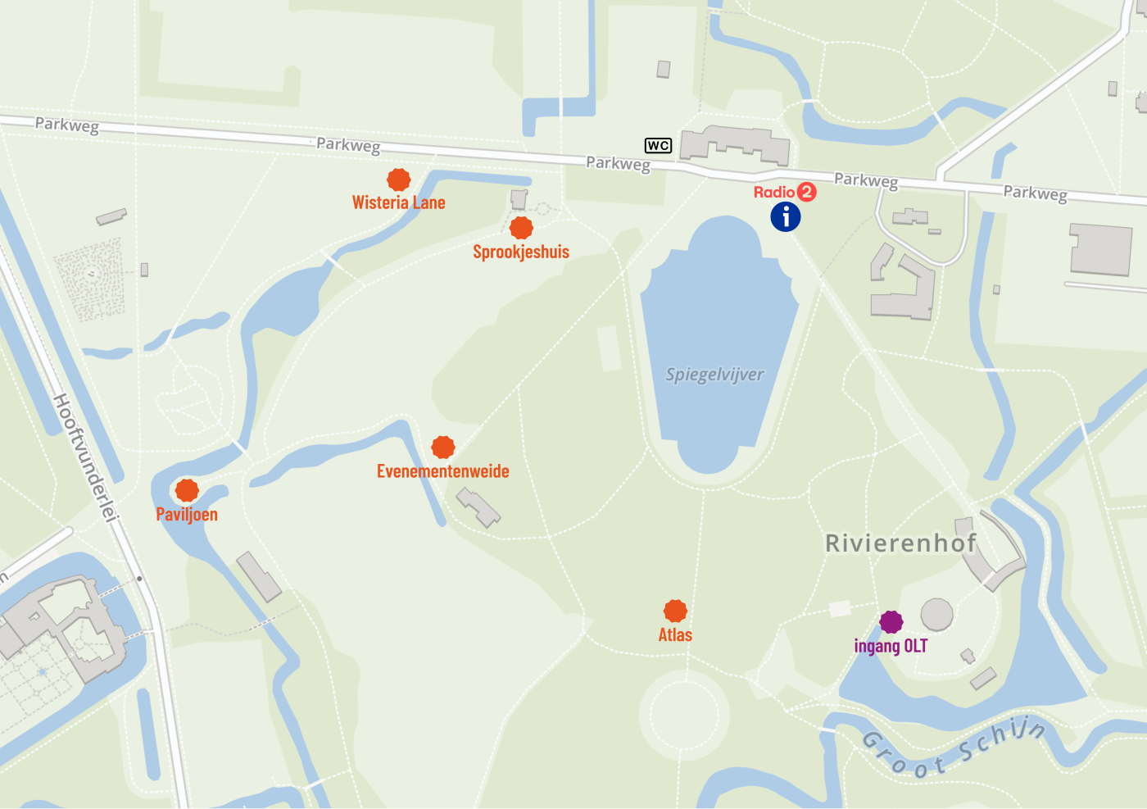Click the Atlas orange marker
Viewport: 1147px width, 809px height.
(x=675, y=611)
